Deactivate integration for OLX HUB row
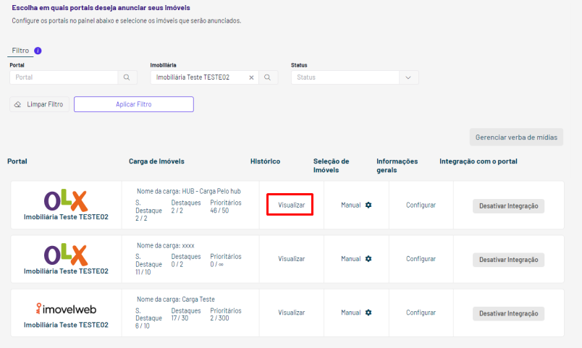582x348 pixels. 508,206
